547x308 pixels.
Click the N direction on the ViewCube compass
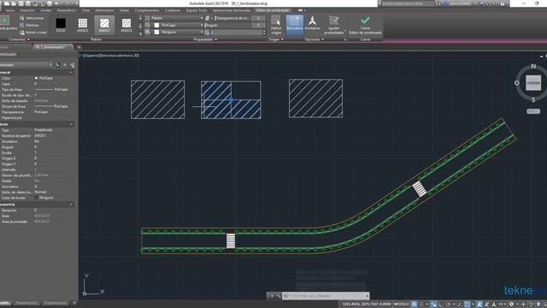coord(533,66)
